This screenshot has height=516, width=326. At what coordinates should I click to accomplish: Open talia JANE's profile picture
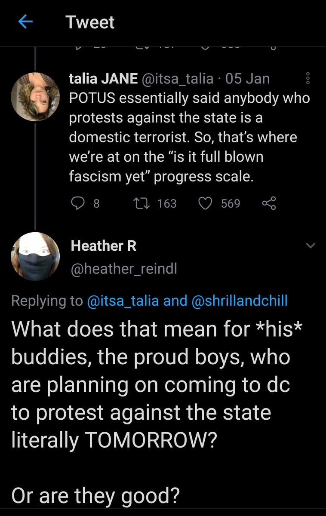[x=35, y=97]
